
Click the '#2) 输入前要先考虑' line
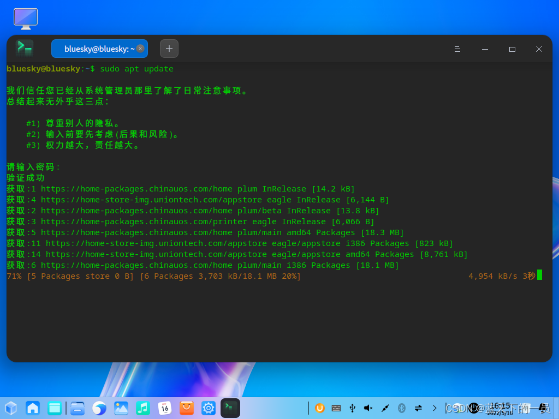point(103,134)
